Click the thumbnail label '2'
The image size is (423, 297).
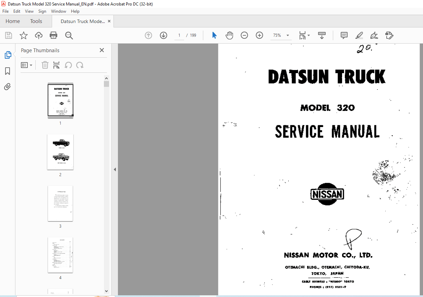60,174
